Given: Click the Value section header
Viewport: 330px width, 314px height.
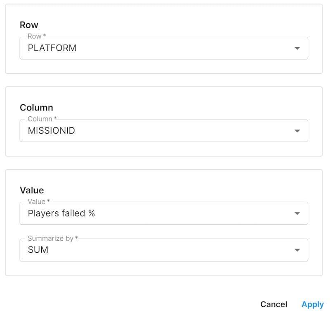Looking at the screenshot, I should [x=32, y=190].
